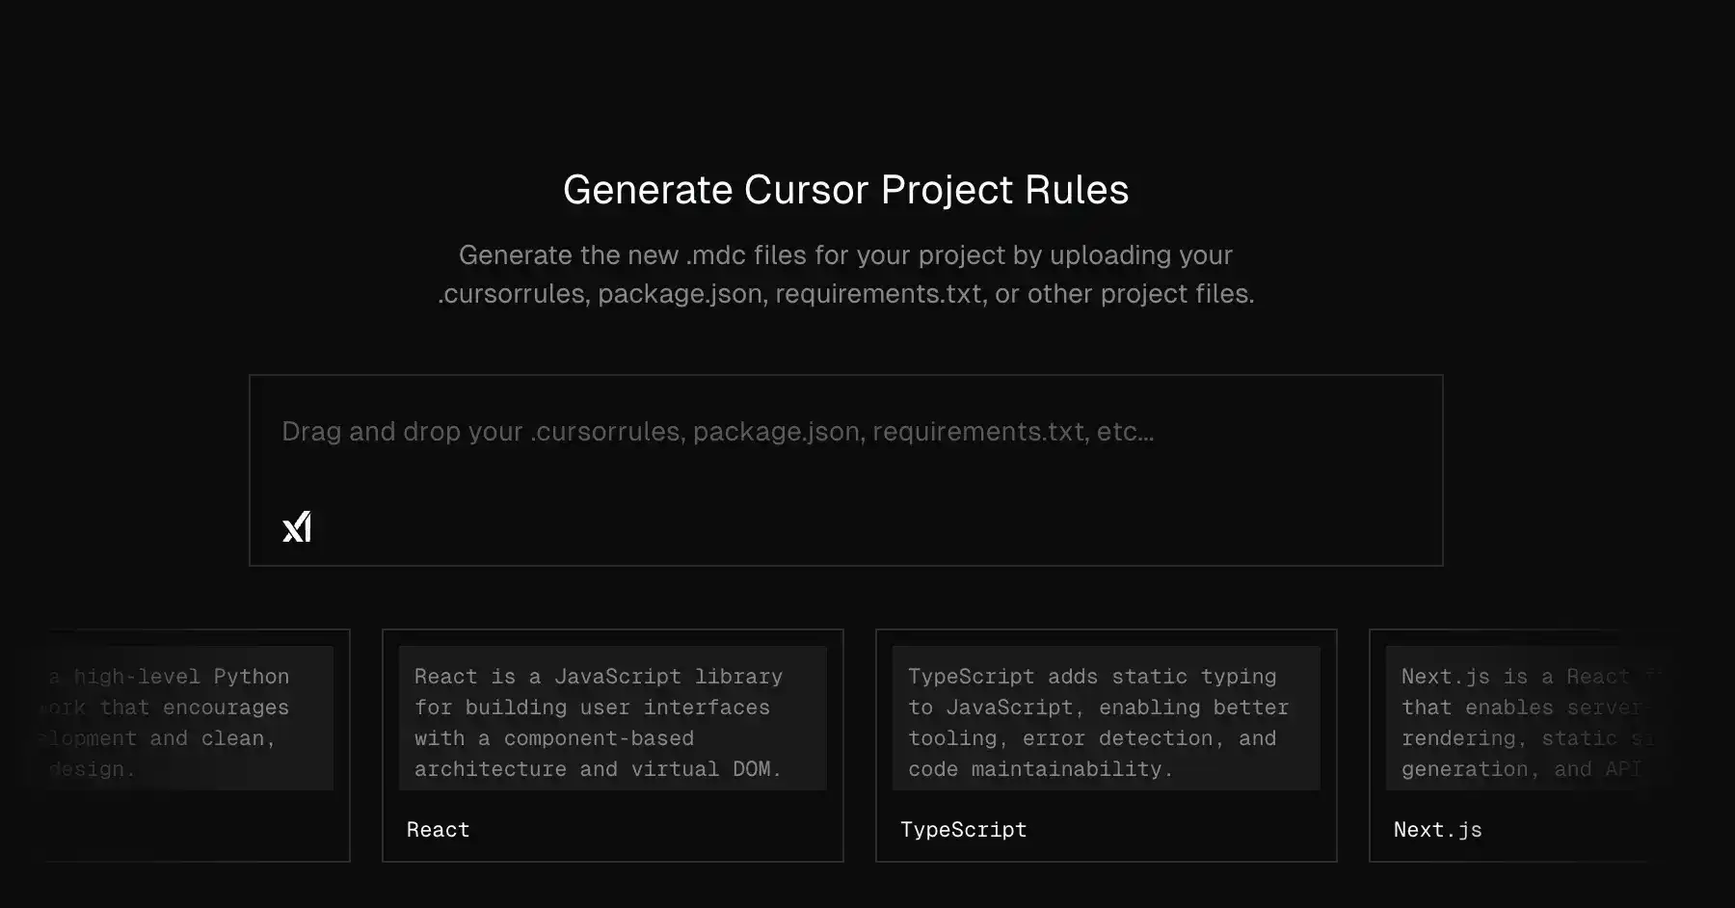This screenshot has width=1735, height=908.
Task: Select the TypeScript static typing description text
Action: [x=1098, y=722]
